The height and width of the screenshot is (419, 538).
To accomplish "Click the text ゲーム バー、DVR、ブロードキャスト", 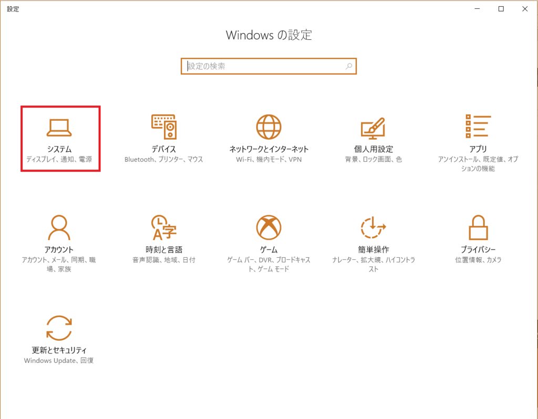I will coord(268,264).
